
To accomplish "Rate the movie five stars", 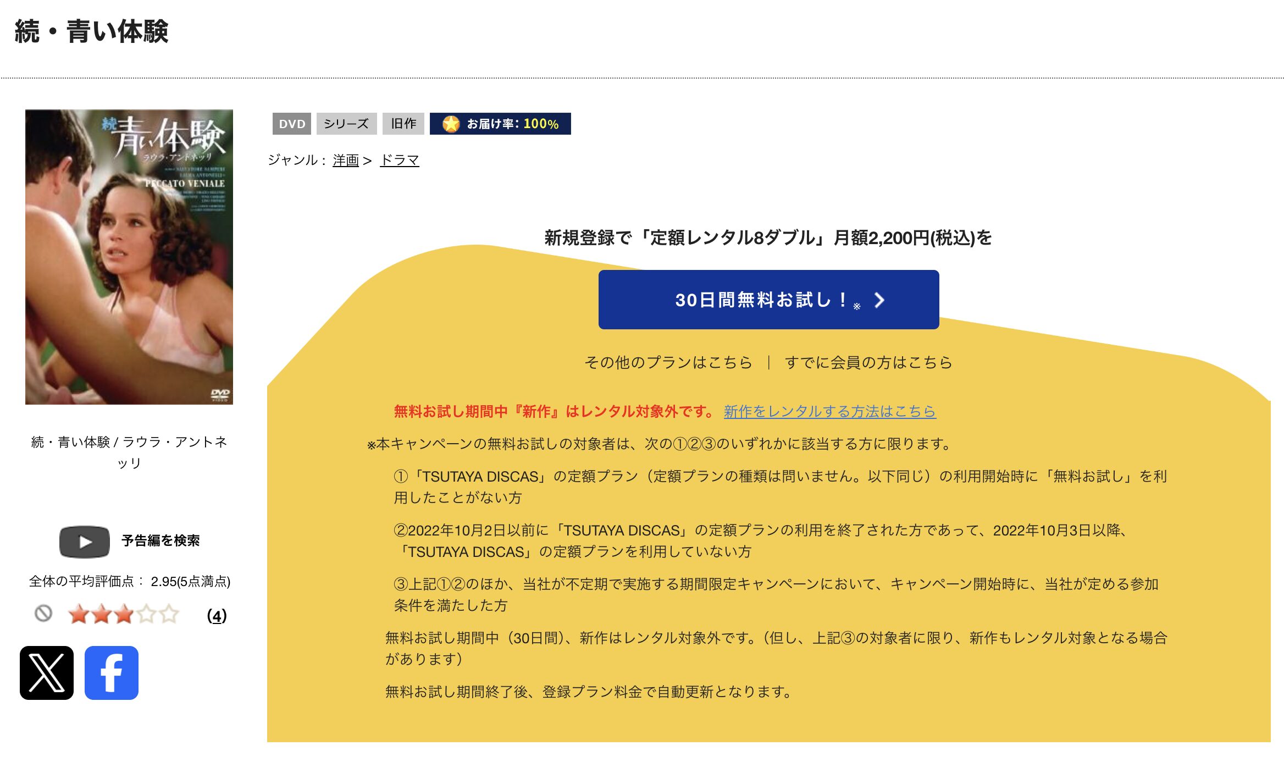I will pos(169,614).
